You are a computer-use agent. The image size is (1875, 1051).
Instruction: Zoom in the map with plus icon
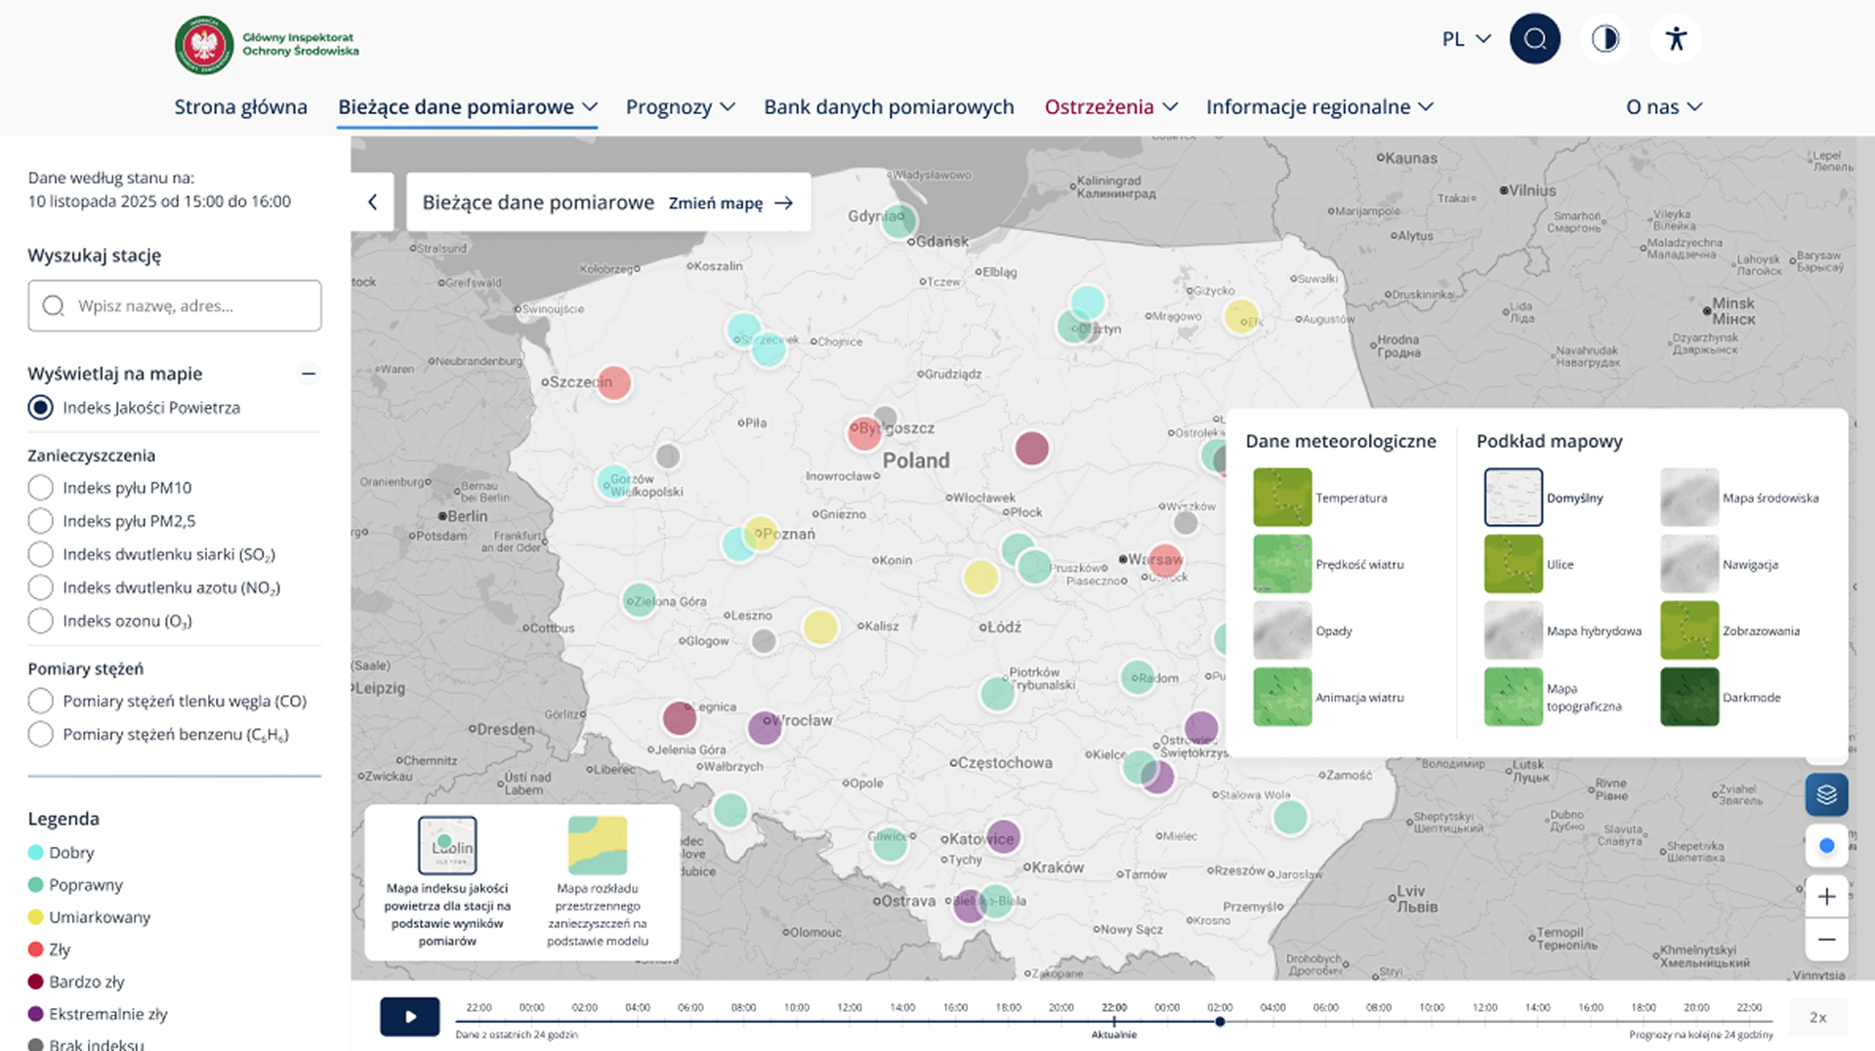click(1826, 897)
